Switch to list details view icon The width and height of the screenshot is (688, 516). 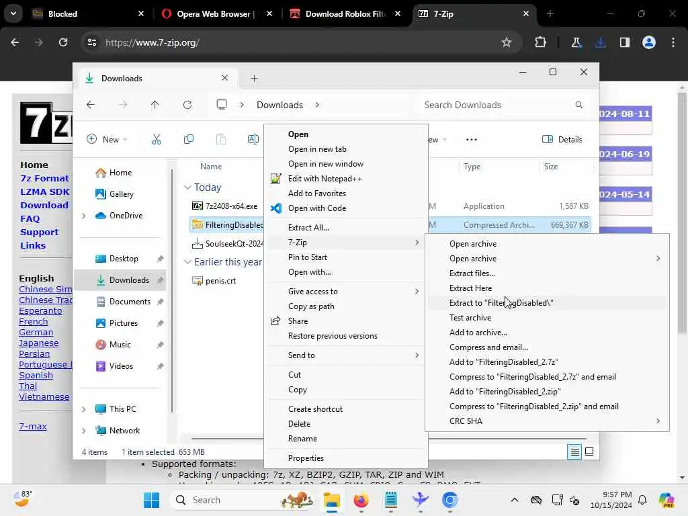[x=575, y=451]
